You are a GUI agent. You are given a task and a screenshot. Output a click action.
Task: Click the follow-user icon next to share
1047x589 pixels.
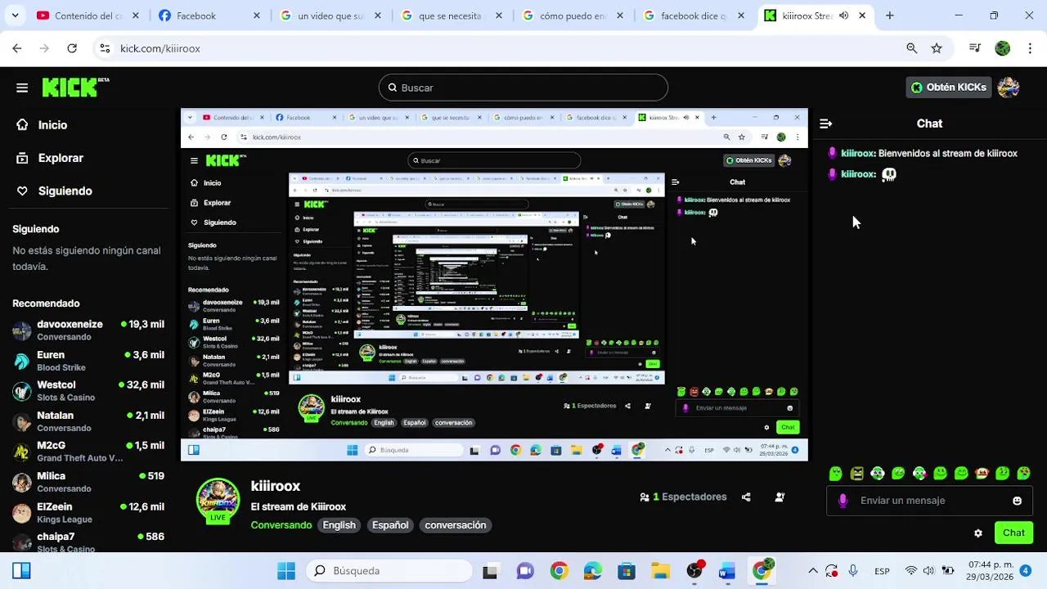(x=780, y=497)
